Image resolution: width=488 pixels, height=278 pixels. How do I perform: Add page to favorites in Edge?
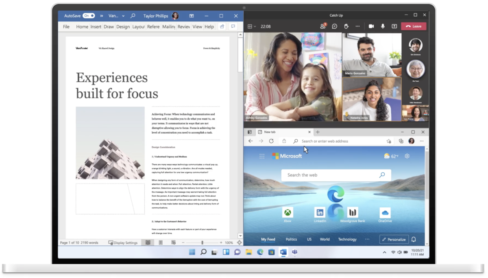click(389, 141)
